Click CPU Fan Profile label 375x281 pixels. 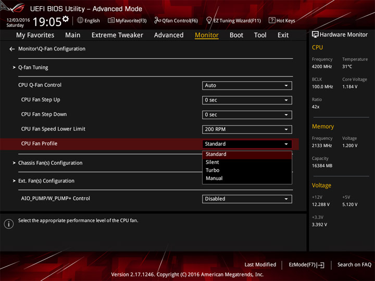39,144
